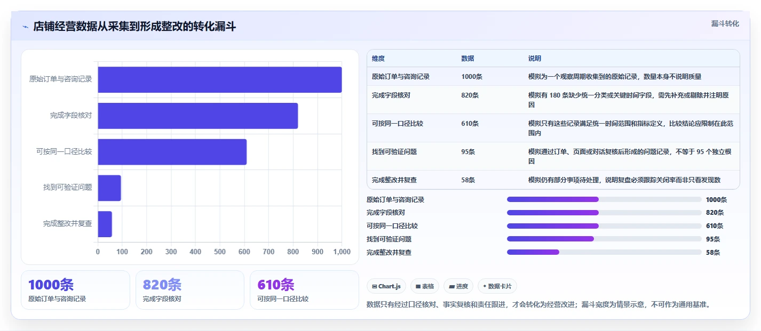
Task: Click the funnel icon beside the page title
Action: pyautogui.click(x=25, y=27)
